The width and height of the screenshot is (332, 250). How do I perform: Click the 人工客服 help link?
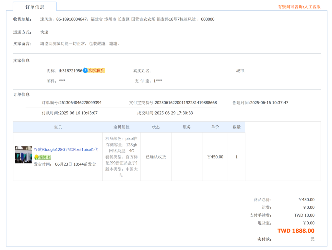pyautogui.click(x=313, y=7)
